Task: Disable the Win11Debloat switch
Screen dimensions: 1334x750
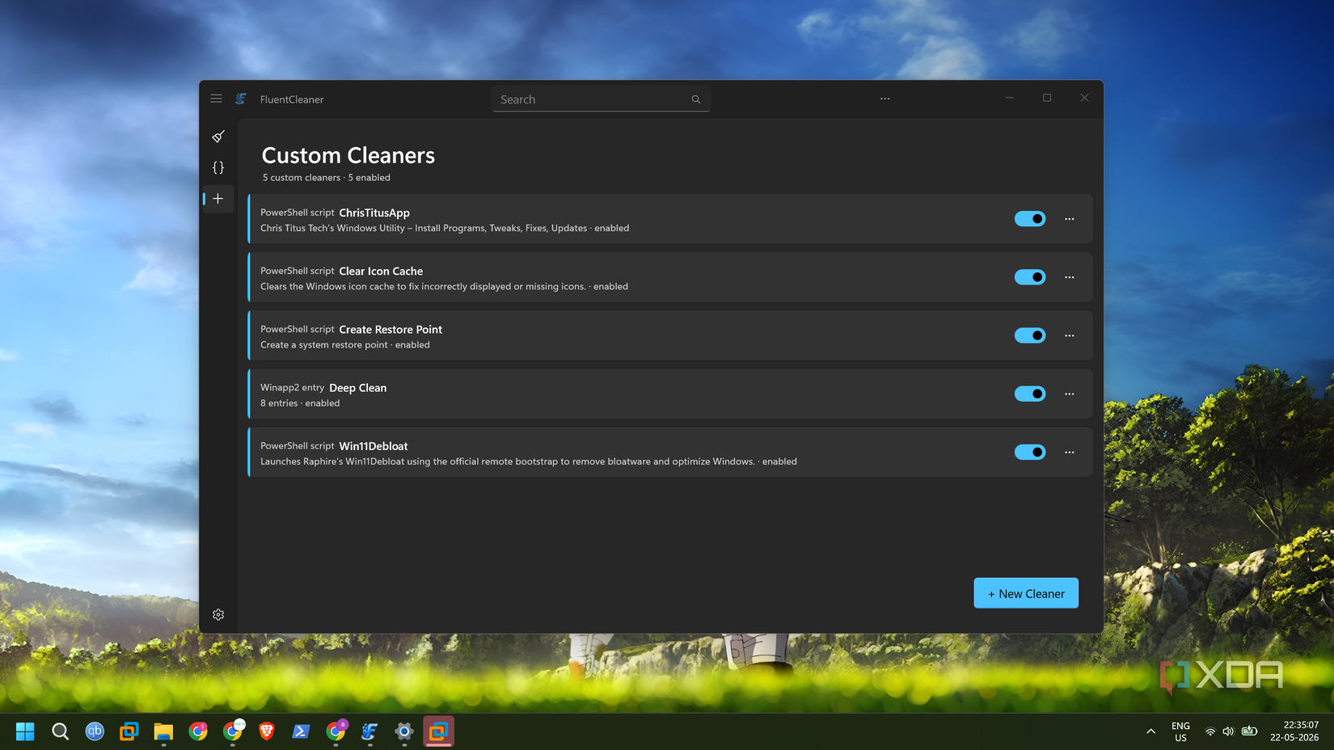Action: coord(1030,452)
